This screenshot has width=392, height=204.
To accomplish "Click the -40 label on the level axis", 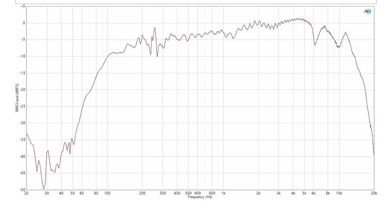I will 23,156.
